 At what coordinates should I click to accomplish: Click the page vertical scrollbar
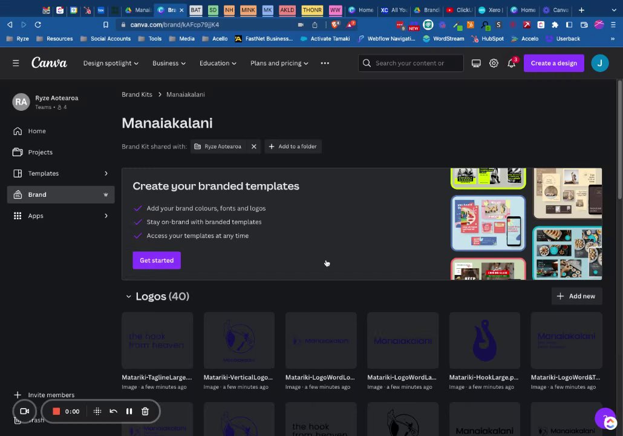click(619, 139)
